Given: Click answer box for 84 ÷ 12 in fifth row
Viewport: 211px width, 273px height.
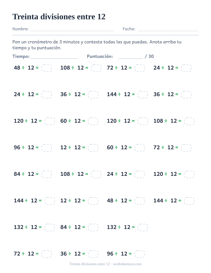Looking at the screenshot, I should [x=47, y=174].
